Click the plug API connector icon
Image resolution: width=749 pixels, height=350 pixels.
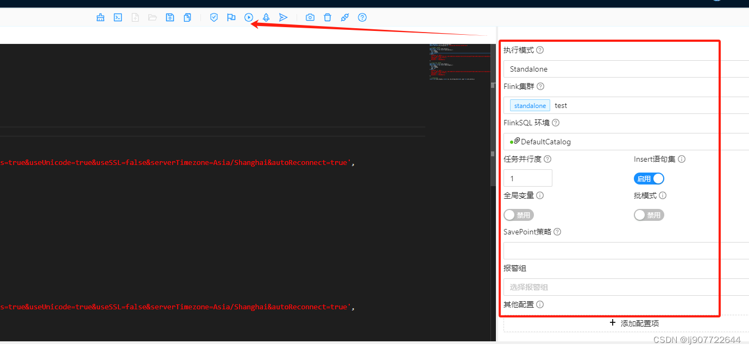coord(345,17)
